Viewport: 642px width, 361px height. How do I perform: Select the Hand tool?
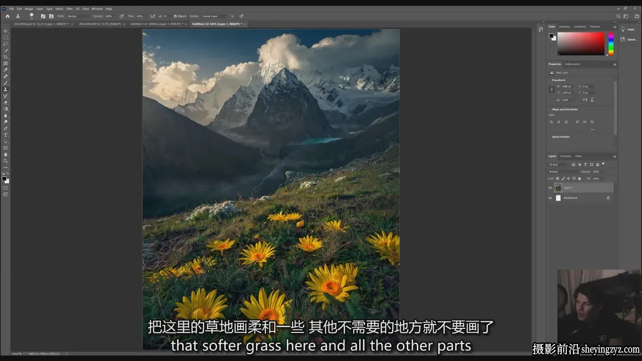point(6,154)
